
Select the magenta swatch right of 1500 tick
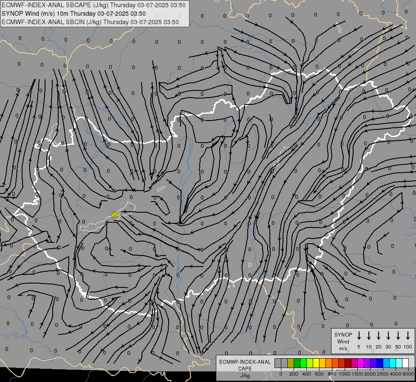click(x=361, y=363)
